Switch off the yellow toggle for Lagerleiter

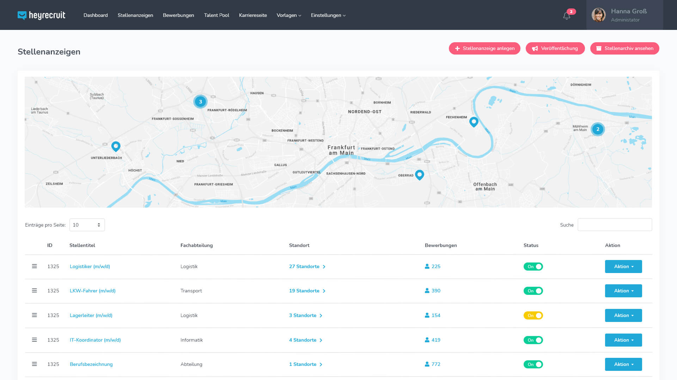click(x=533, y=315)
